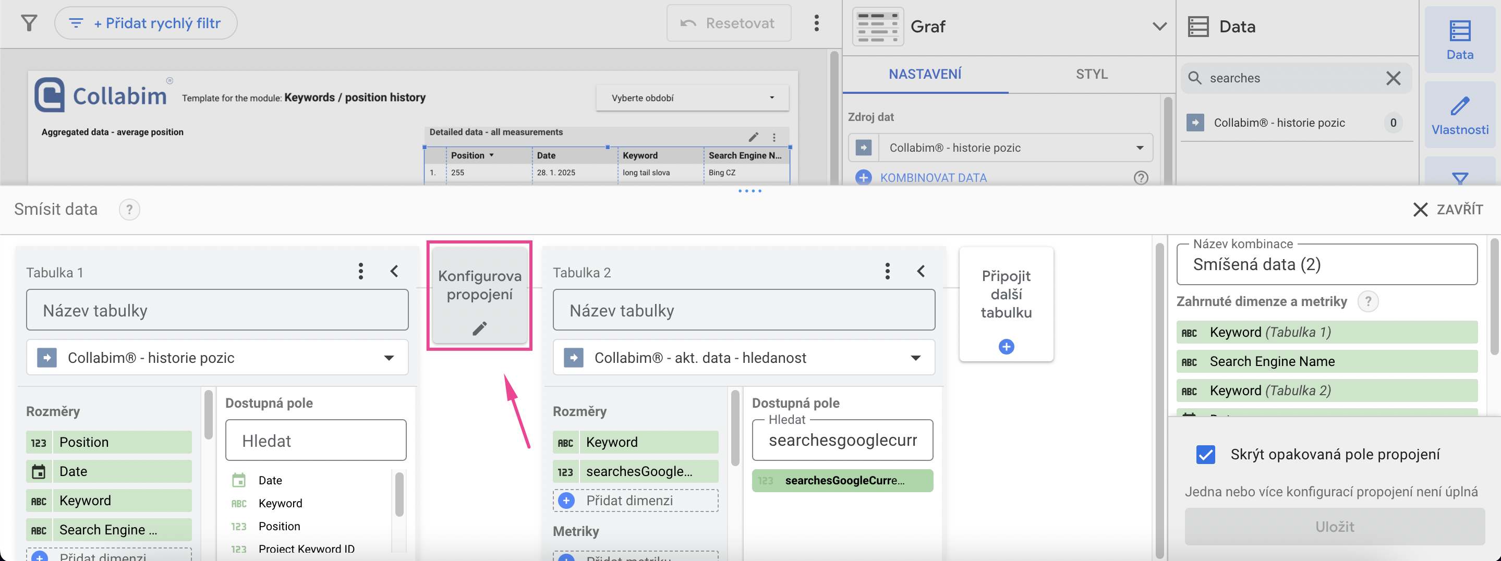This screenshot has width=1501, height=561.
Task: Click the Tabulka 2 Hledat field with searchesgooglecurr
Action: click(843, 441)
